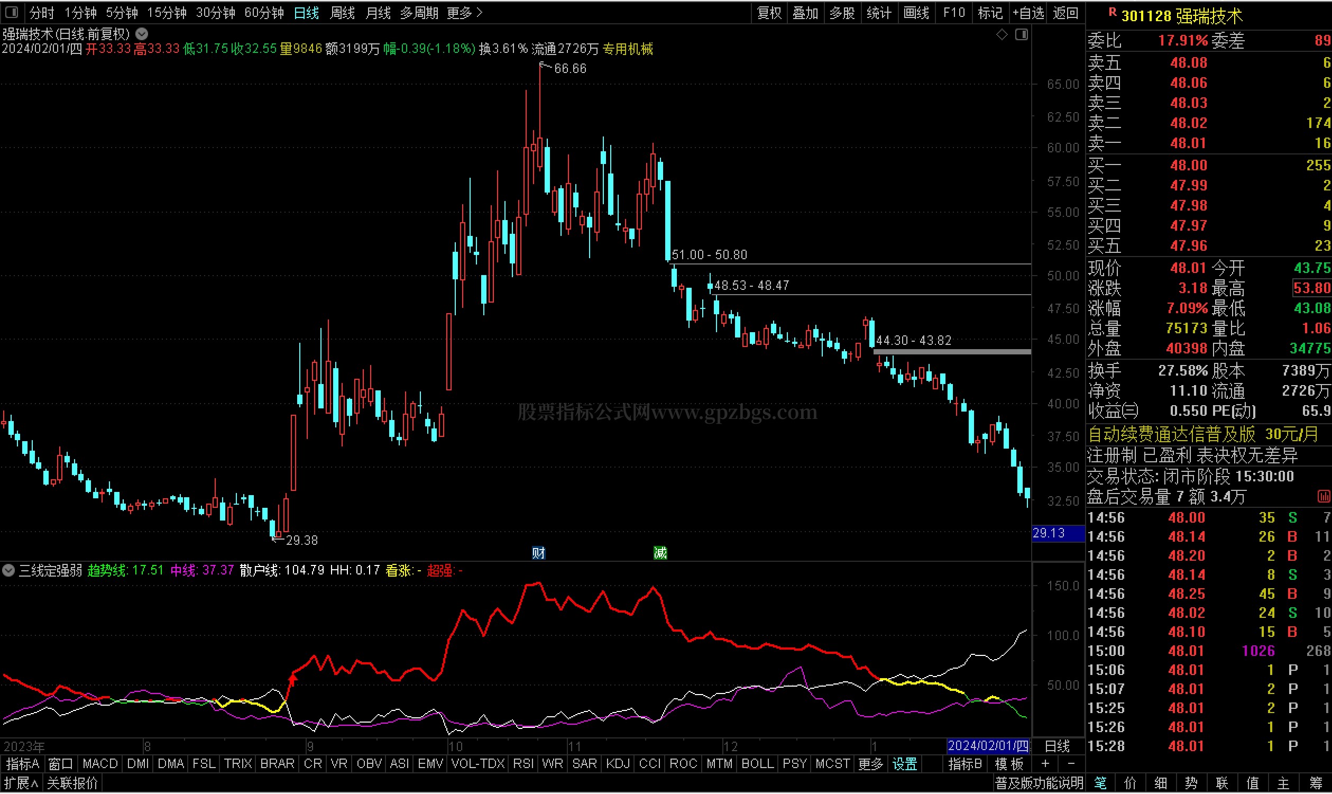Viewport: 1332px width, 794px height.
Task: Toggle the side panel icon beside diamond
Action: 1021,35
